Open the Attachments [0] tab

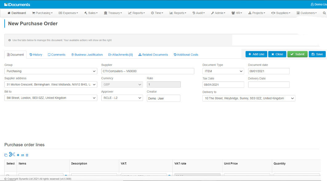pyautogui.click(x=120, y=55)
